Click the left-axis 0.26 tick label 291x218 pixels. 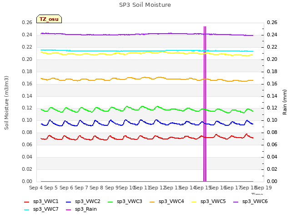pos(27,23)
